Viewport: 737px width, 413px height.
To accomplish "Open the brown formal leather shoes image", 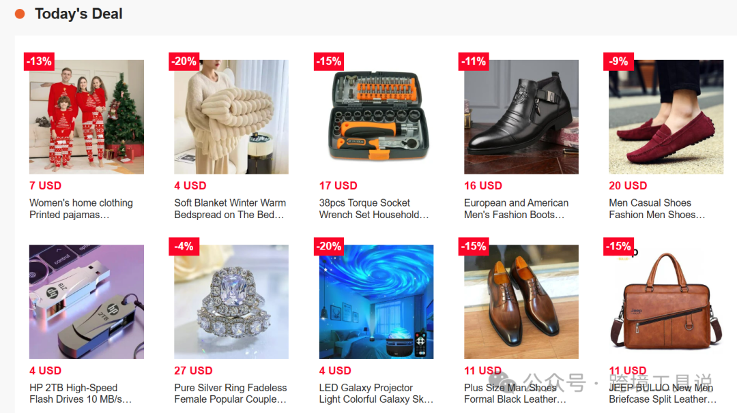I will coord(521,302).
